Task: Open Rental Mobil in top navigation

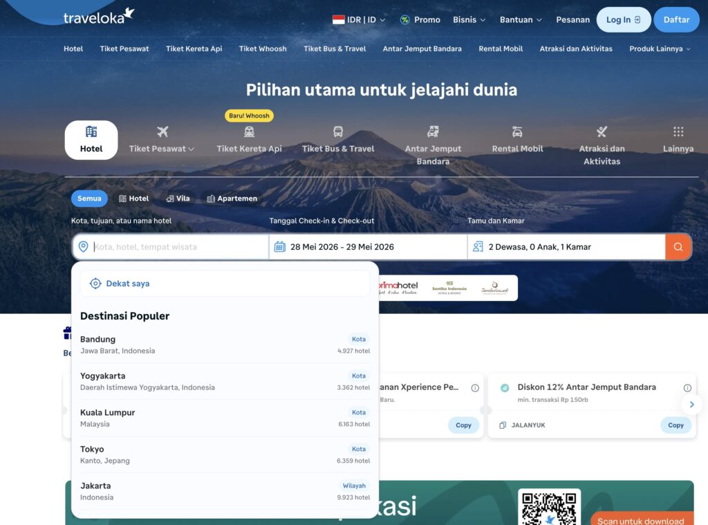Action: 501,49
